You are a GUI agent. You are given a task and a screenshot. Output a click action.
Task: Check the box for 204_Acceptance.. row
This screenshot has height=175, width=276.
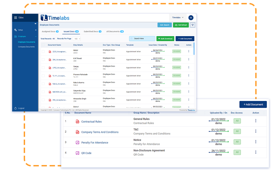coord(43,59)
